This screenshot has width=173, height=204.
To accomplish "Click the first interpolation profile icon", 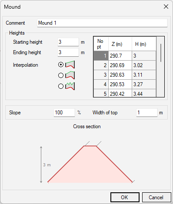I will [x=70, y=65].
